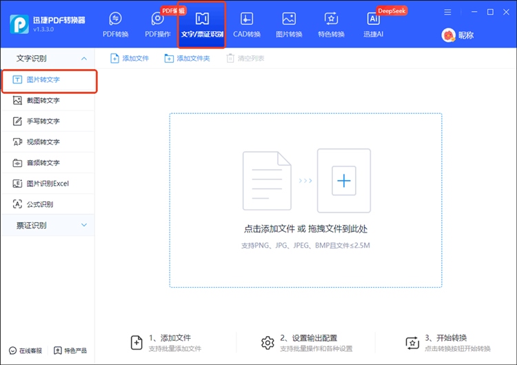Click the 添加文件 button
The image size is (517, 365).
click(x=130, y=59)
